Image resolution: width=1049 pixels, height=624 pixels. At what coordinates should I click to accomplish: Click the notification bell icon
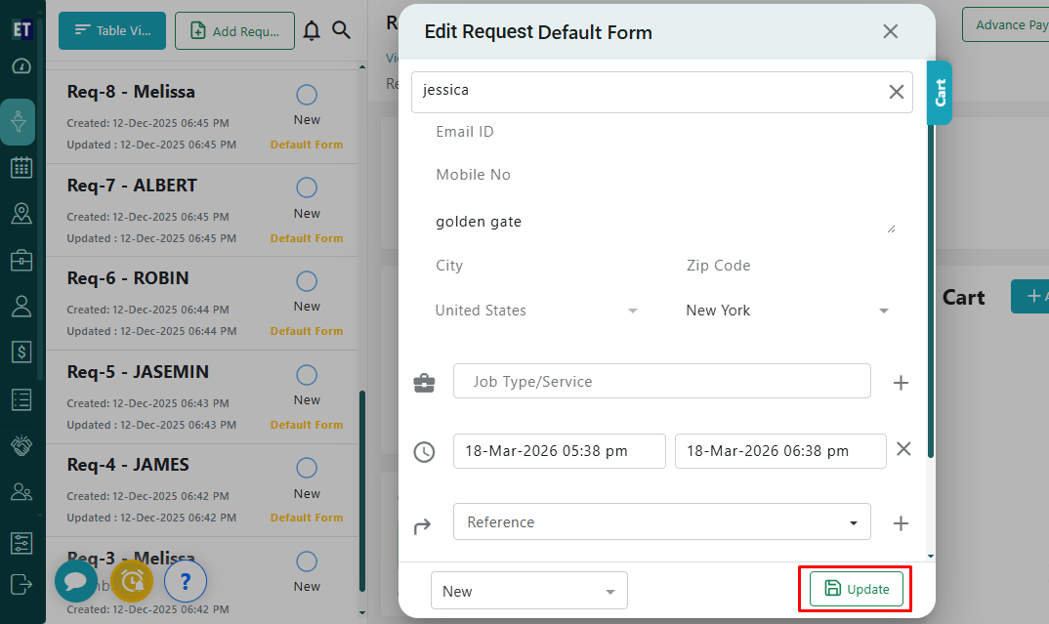(x=312, y=31)
